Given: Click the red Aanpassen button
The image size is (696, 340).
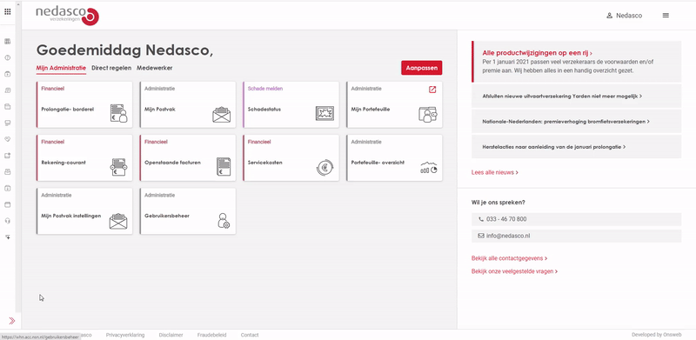Looking at the screenshot, I should tap(422, 68).
